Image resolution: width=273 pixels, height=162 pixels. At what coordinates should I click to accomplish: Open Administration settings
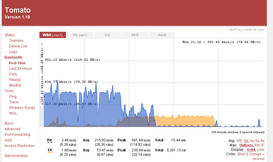tap(16, 156)
